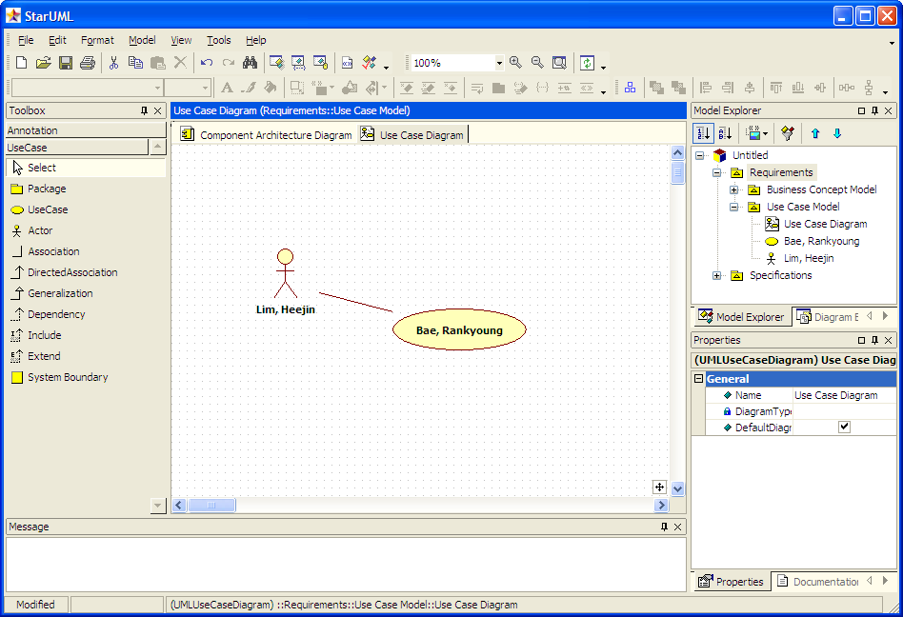Switch to Component Architecture Diagram tab

tap(266, 134)
